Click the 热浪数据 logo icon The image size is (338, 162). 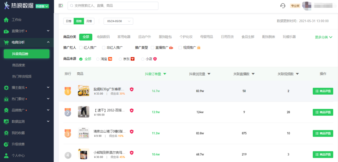(x=7, y=6)
